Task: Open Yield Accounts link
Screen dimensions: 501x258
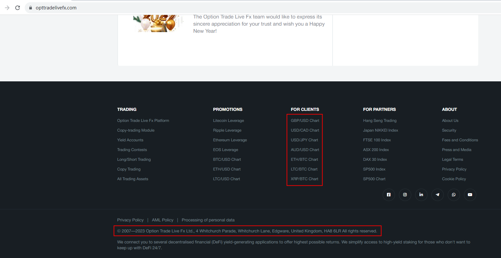Action: tap(130, 140)
